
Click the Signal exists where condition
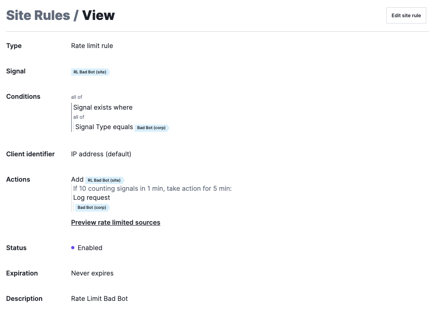103,107
